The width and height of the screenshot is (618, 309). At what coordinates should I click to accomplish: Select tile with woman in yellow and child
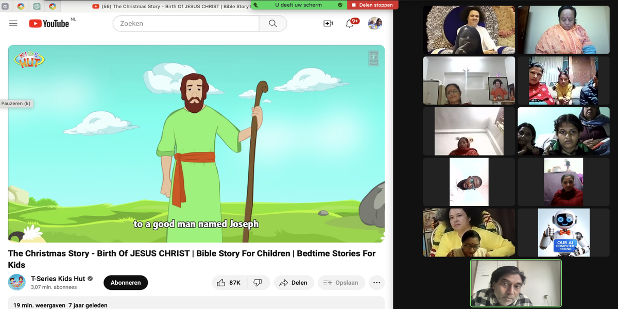(469, 232)
